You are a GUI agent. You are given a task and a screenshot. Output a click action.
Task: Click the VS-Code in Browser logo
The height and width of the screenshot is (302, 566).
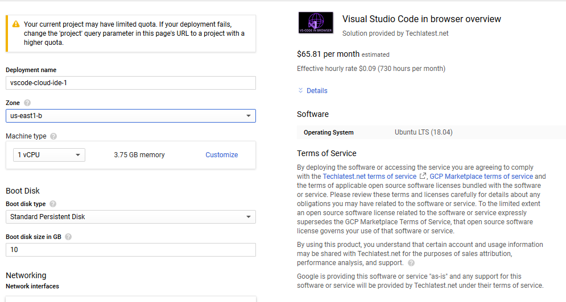pos(316,23)
